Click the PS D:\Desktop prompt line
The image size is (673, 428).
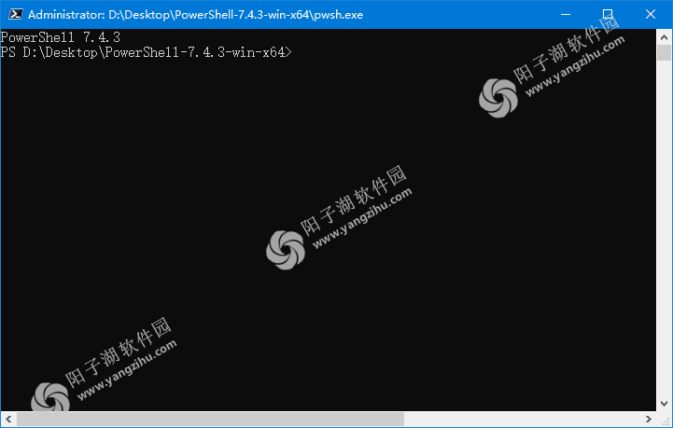tap(146, 52)
